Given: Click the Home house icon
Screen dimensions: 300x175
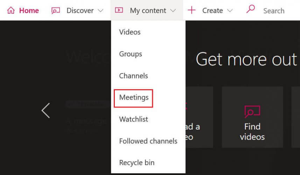Looking at the screenshot, I should 11,10.
